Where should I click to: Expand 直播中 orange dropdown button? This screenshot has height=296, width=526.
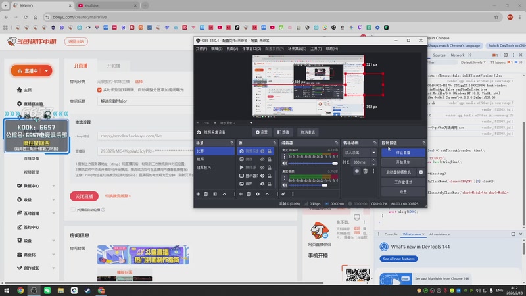pyautogui.click(x=46, y=71)
